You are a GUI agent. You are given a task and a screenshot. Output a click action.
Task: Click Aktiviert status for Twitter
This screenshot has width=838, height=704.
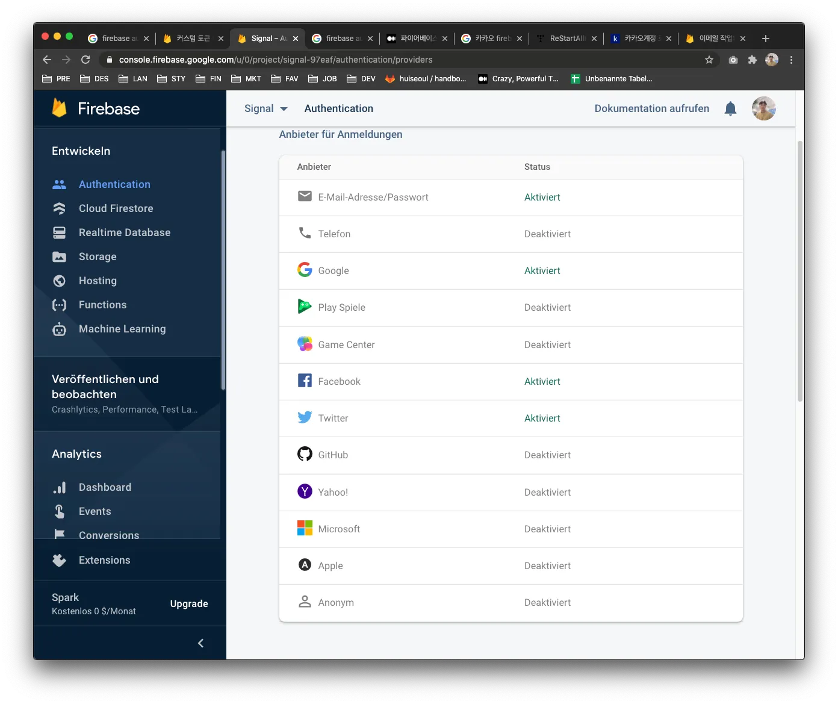point(542,419)
